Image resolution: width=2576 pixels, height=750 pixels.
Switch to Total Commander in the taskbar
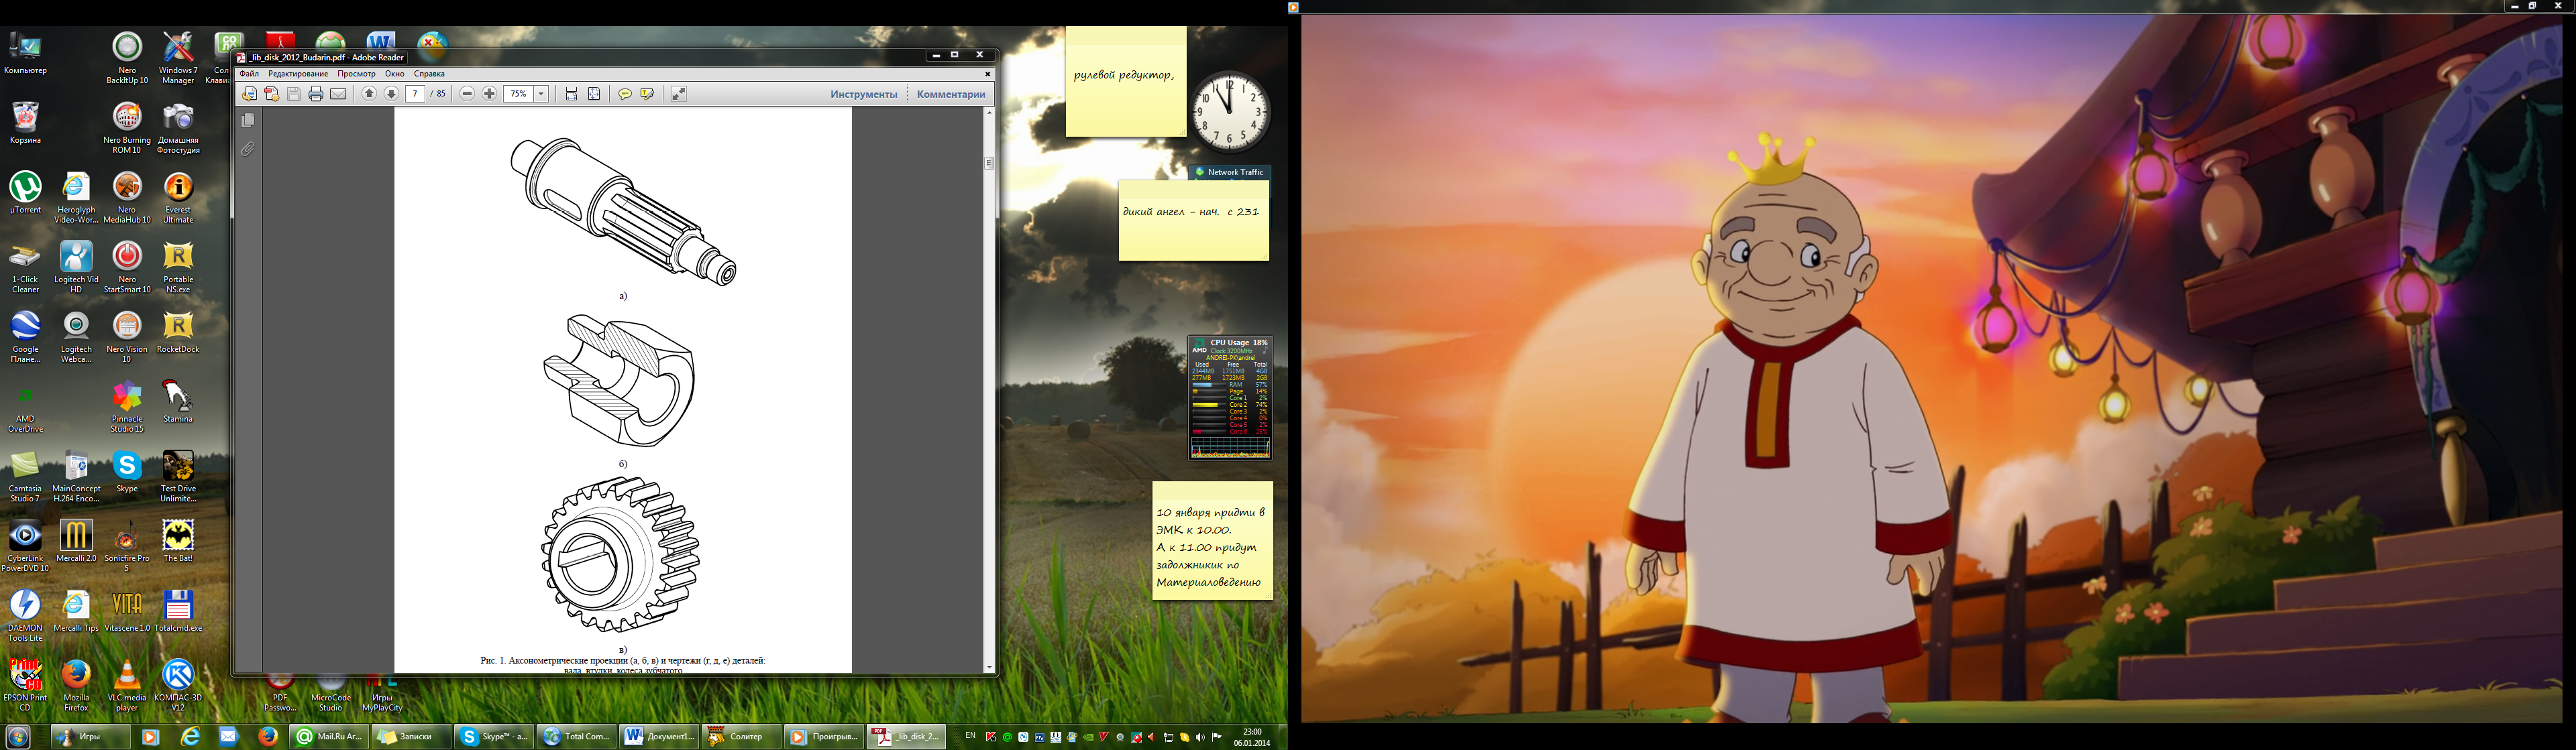pos(576,737)
